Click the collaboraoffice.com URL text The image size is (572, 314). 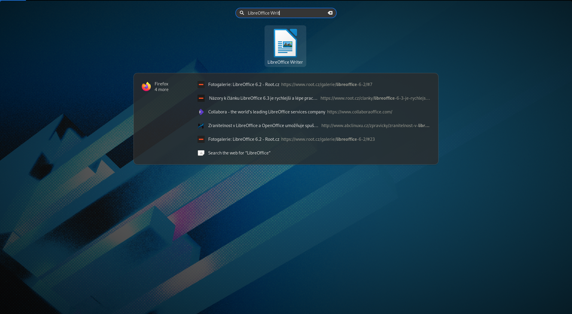360,112
